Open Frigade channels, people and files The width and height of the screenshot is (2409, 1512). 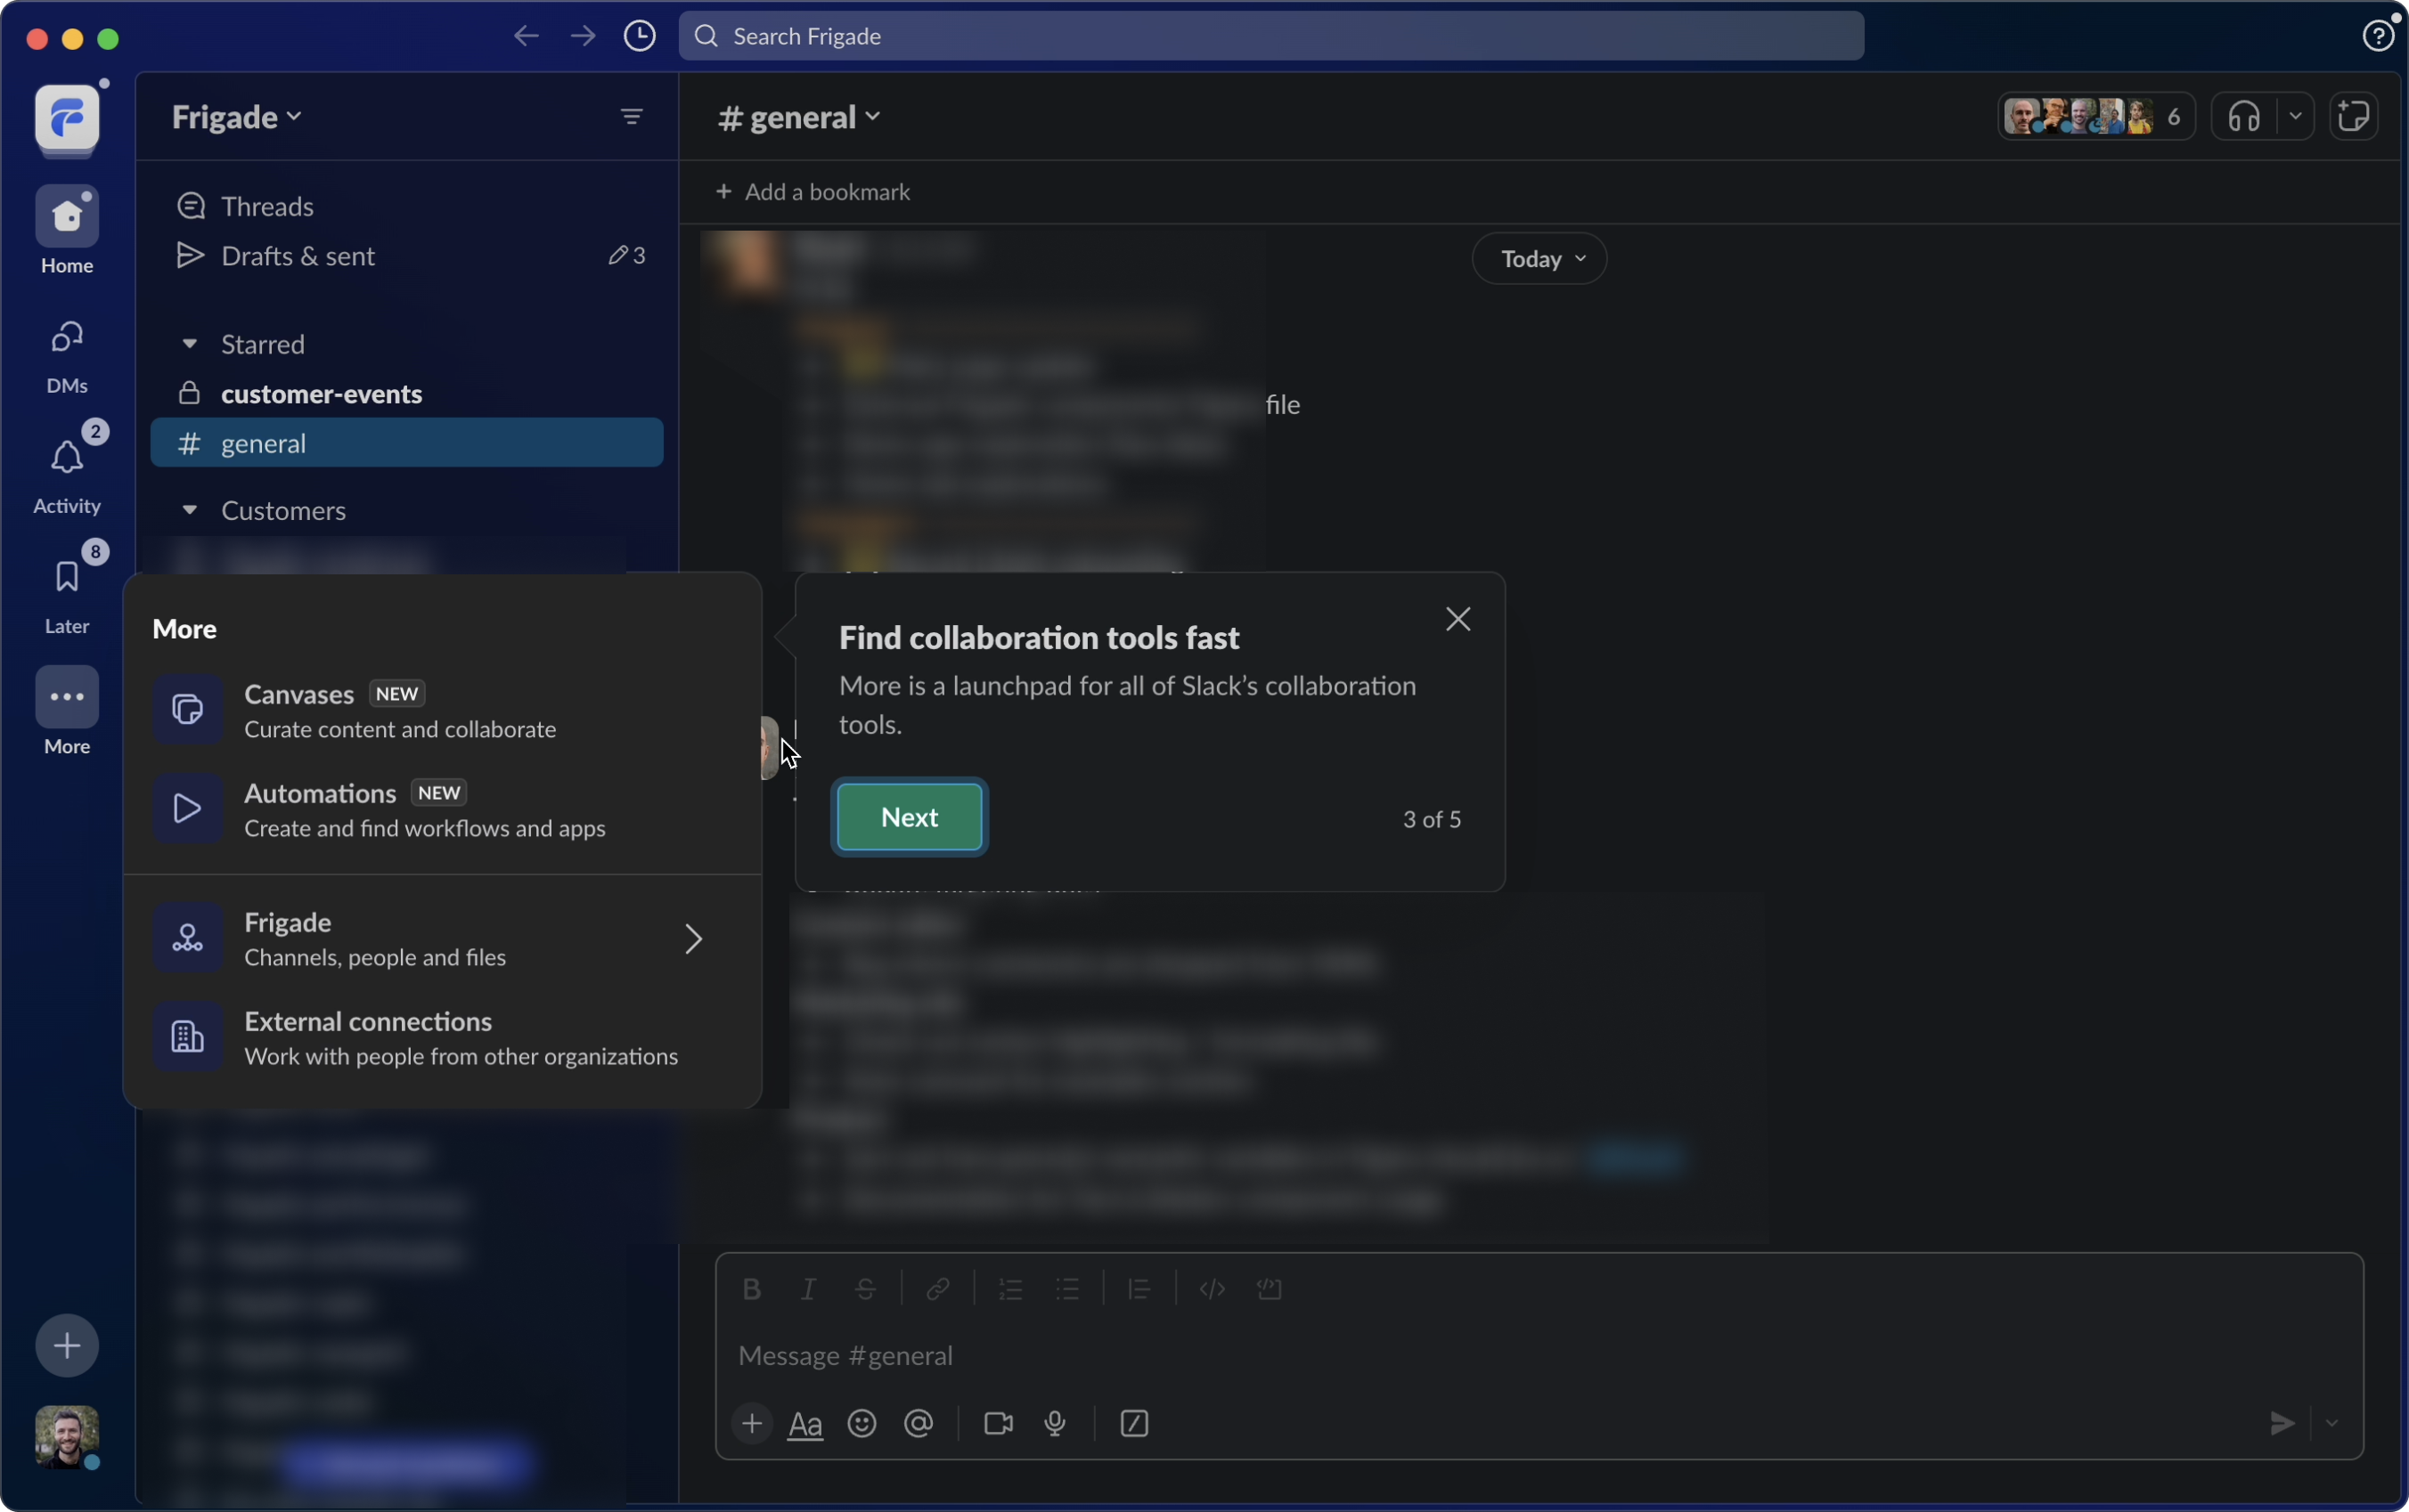point(442,938)
